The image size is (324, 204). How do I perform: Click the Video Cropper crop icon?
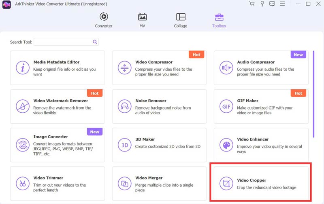226,183
